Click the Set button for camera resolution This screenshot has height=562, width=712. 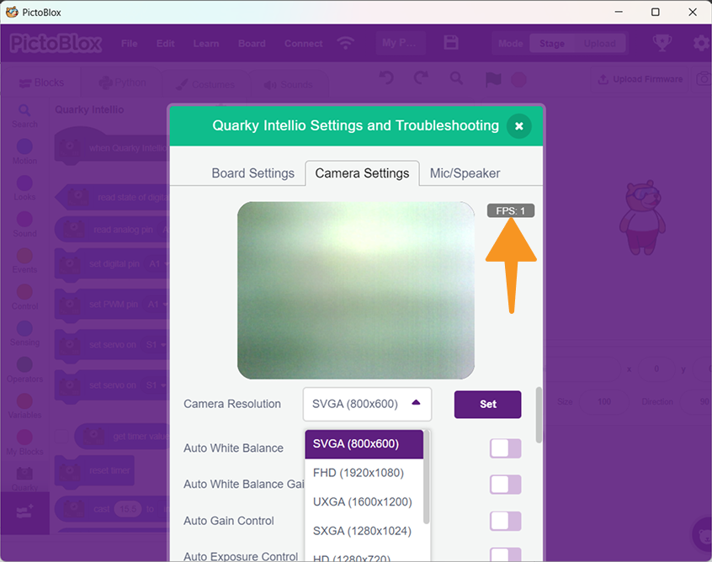point(487,404)
